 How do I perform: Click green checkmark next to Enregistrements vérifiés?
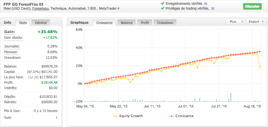tap(162, 4)
